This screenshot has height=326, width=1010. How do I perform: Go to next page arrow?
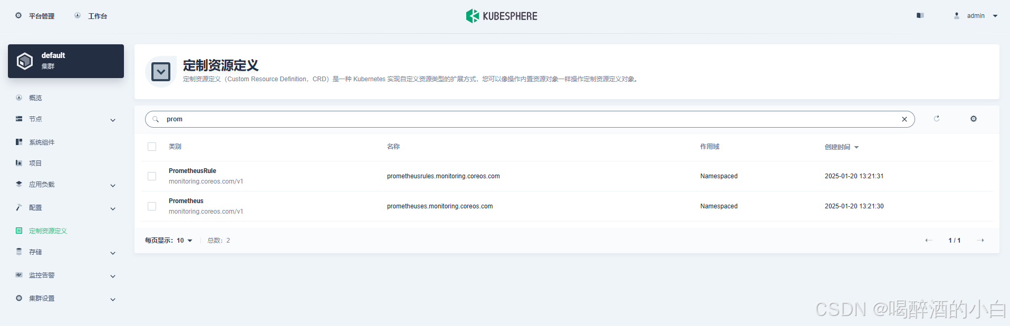point(980,241)
